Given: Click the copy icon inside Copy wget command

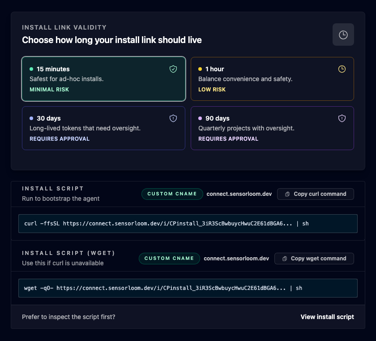Looking at the screenshot, I should tap(284, 259).
